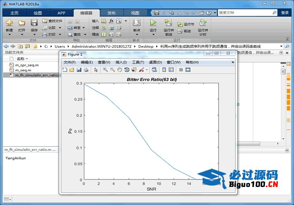This screenshot has width=294, height=205.
Task: Open the 插入(I) menu in Figure 1
Action: pos(121,62)
